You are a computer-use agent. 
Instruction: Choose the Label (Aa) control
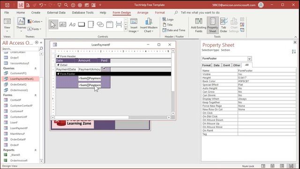coord(72,24)
